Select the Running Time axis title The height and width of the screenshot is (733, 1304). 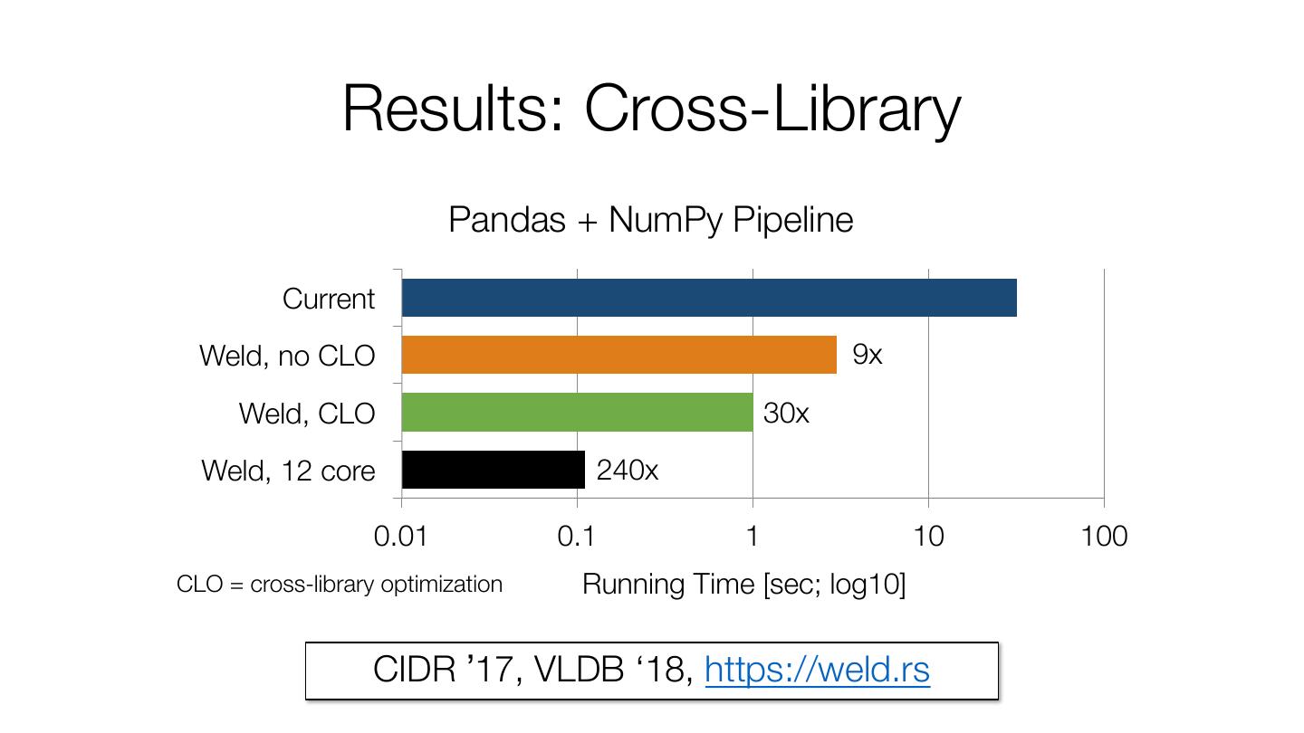pyautogui.click(x=743, y=585)
